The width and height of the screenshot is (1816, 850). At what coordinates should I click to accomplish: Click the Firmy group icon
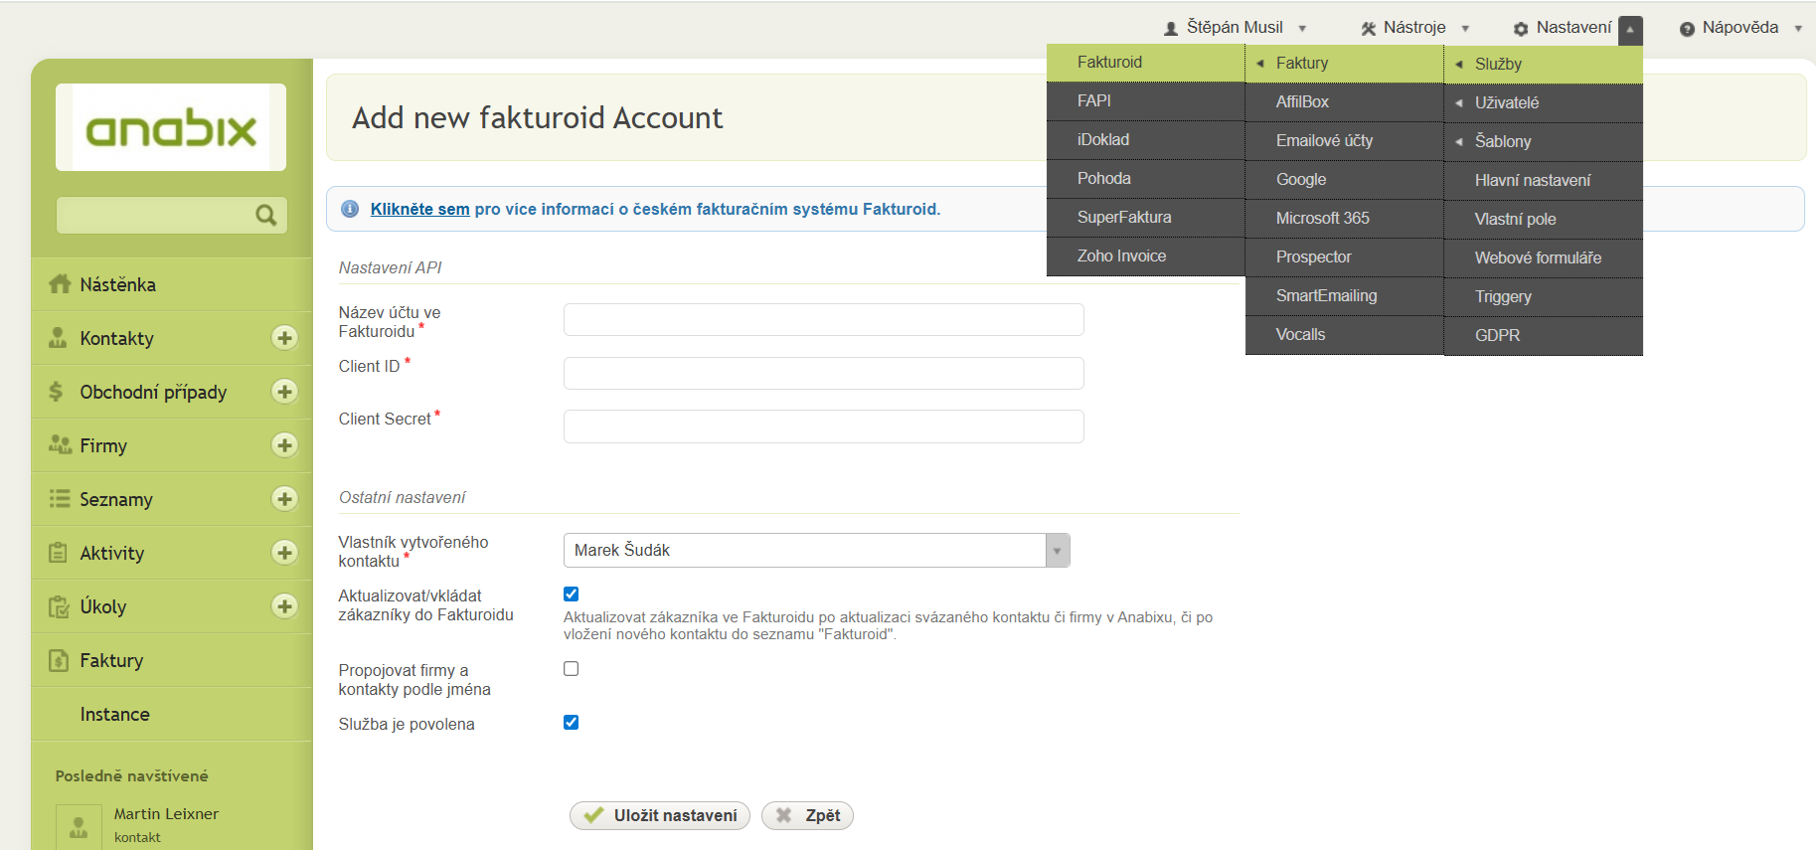[60, 444]
